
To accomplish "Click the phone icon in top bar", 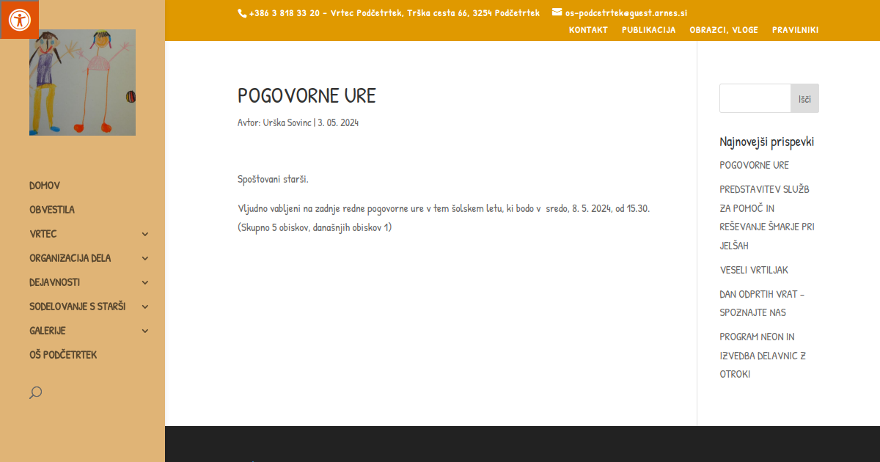I will pos(242,12).
